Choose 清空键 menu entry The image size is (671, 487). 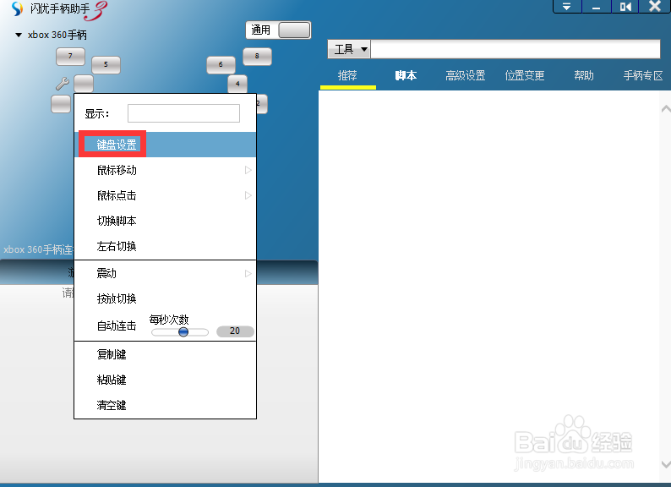tap(165, 405)
